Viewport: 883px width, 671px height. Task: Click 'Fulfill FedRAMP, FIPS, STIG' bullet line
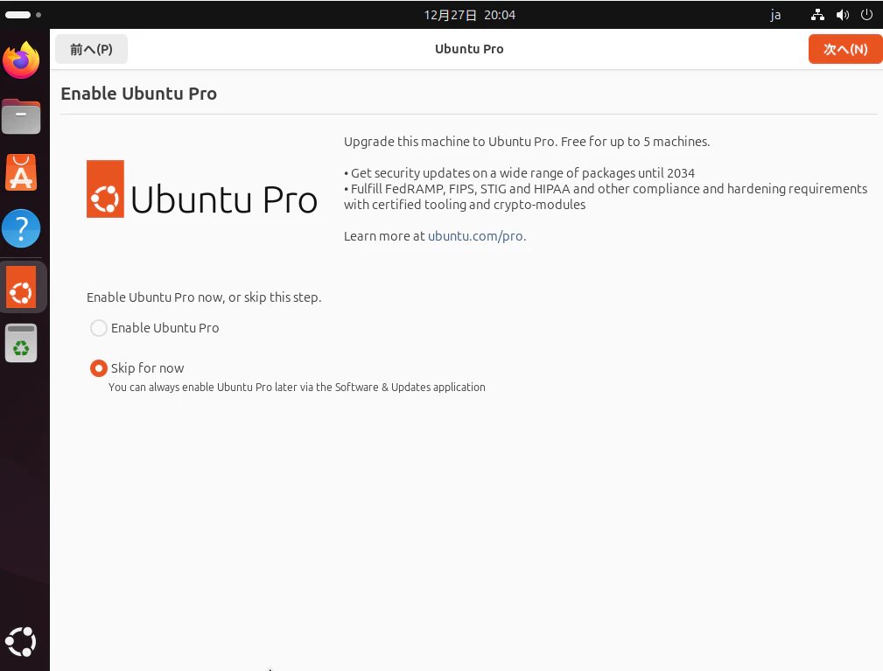606,197
